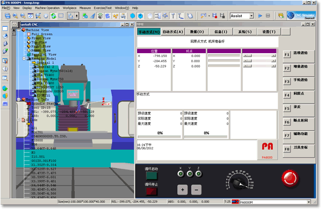Open the Machine Operation menu
Screen dimensions: 324x213
[47, 8]
